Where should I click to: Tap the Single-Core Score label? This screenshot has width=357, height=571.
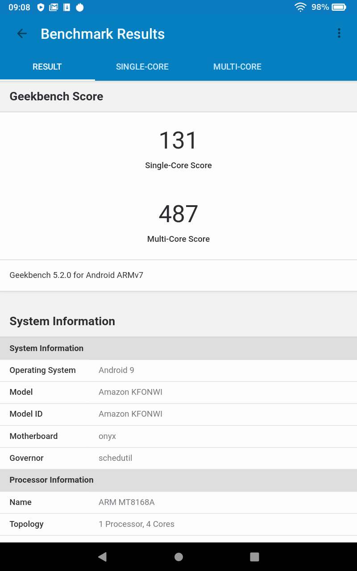point(178,166)
